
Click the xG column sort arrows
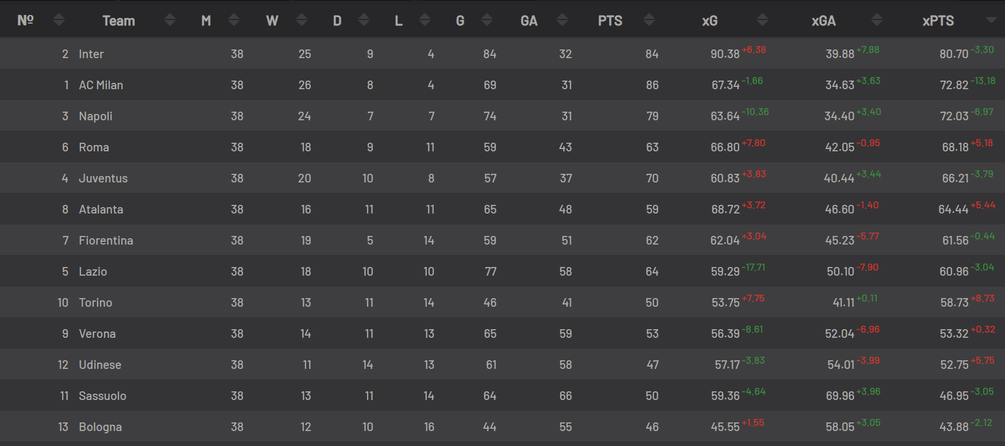point(762,20)
